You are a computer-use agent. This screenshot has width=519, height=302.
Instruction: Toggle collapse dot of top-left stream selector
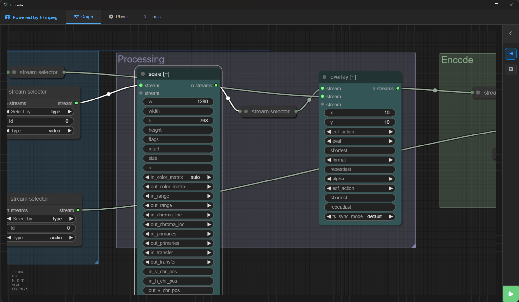[x=14, y=72]
